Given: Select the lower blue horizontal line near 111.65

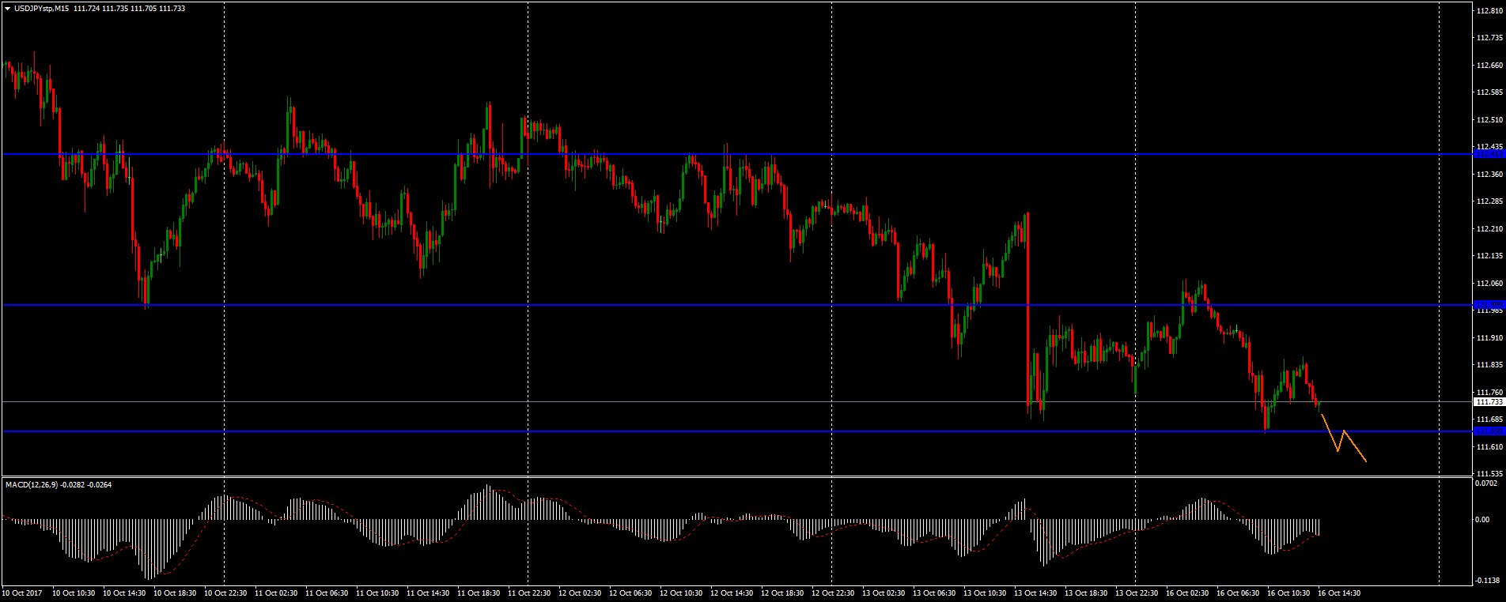Looking at the screenshot, I should click(736, 431).
